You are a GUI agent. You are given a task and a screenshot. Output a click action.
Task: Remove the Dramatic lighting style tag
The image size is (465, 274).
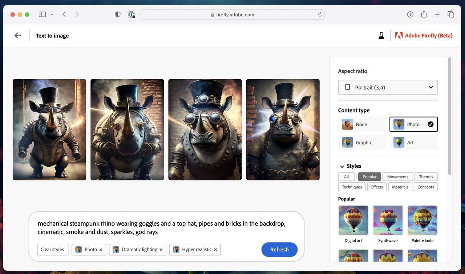point(161,250)
